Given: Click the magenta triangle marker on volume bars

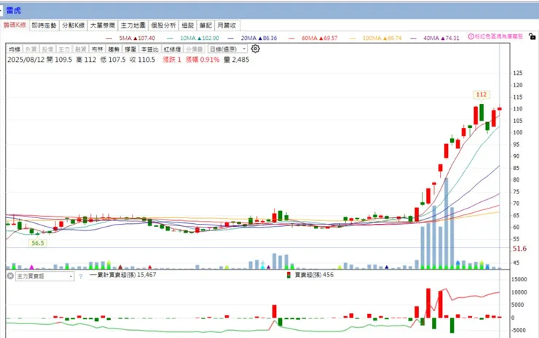Looking at the screenshot, I should click(31, 267).
